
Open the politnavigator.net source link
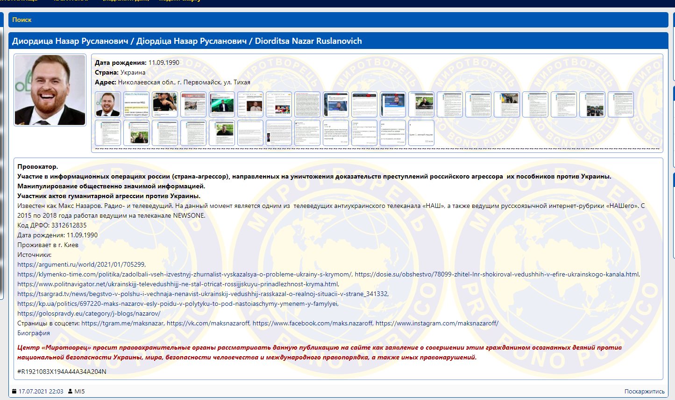point(178,284)
